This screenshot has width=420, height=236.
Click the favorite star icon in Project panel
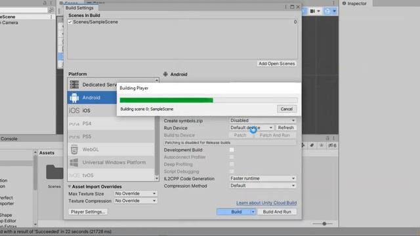point(322,146)
